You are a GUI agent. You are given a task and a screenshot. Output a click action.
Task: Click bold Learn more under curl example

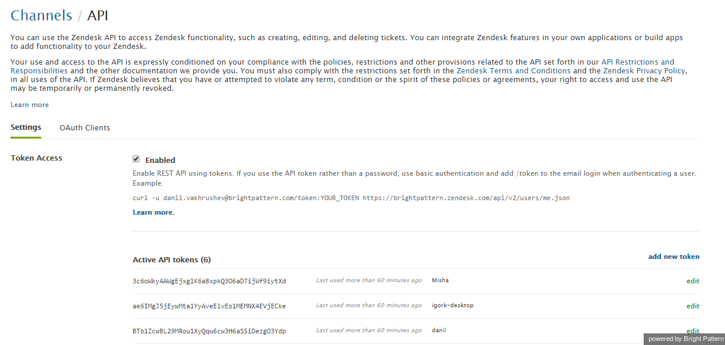(x=153, y=212)
